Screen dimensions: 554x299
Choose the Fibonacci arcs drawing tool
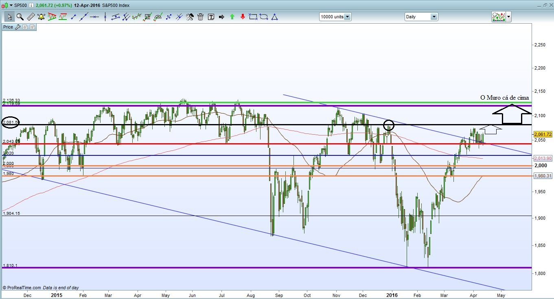[158, 17]
